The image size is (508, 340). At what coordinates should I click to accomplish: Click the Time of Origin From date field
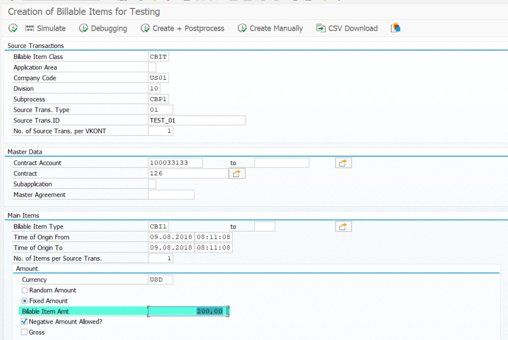[171, 237]
